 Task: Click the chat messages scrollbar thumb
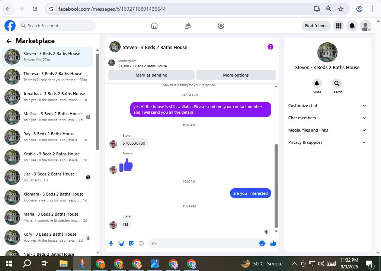[276, 186]
